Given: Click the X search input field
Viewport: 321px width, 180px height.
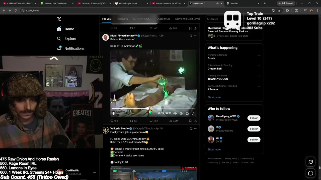Looking at the screenshot, I should (234, 19).
